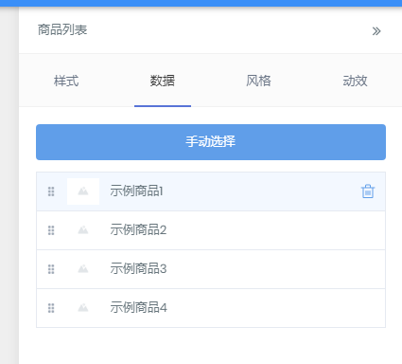Click drag handle of 示例商品4
This screenshot has height=364, width=402.
pyautogui.click(x=51, y=308)
